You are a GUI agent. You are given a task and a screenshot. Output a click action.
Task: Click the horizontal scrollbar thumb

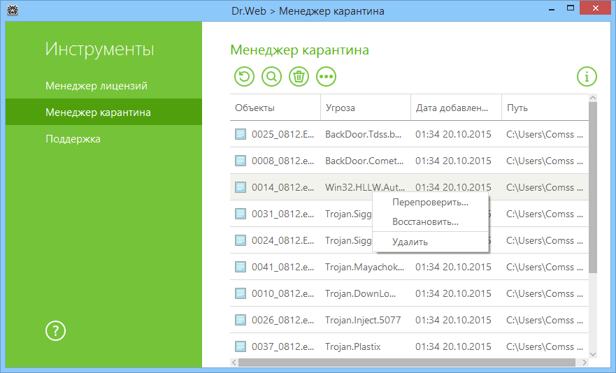pyautogui.click(x=407, y=362)
